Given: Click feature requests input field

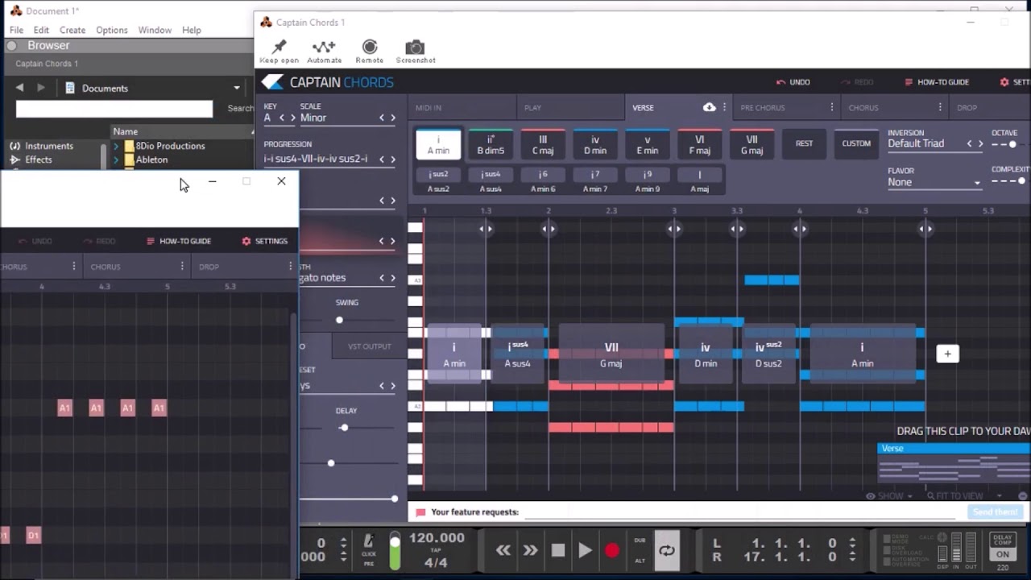Looking at the screenshot, I should pos(741,512).
